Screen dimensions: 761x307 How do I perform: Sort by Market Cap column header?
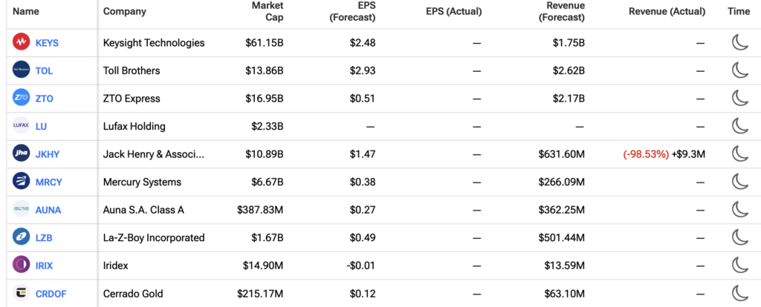(x=268, y=11)
